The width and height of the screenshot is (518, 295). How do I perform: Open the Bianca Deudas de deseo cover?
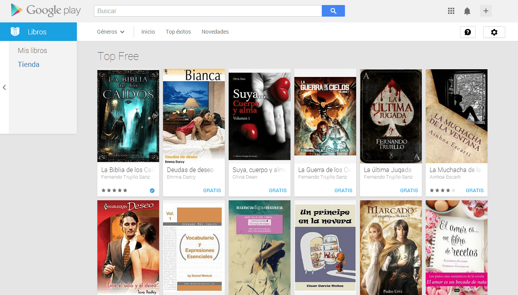(x=194, y=116)
